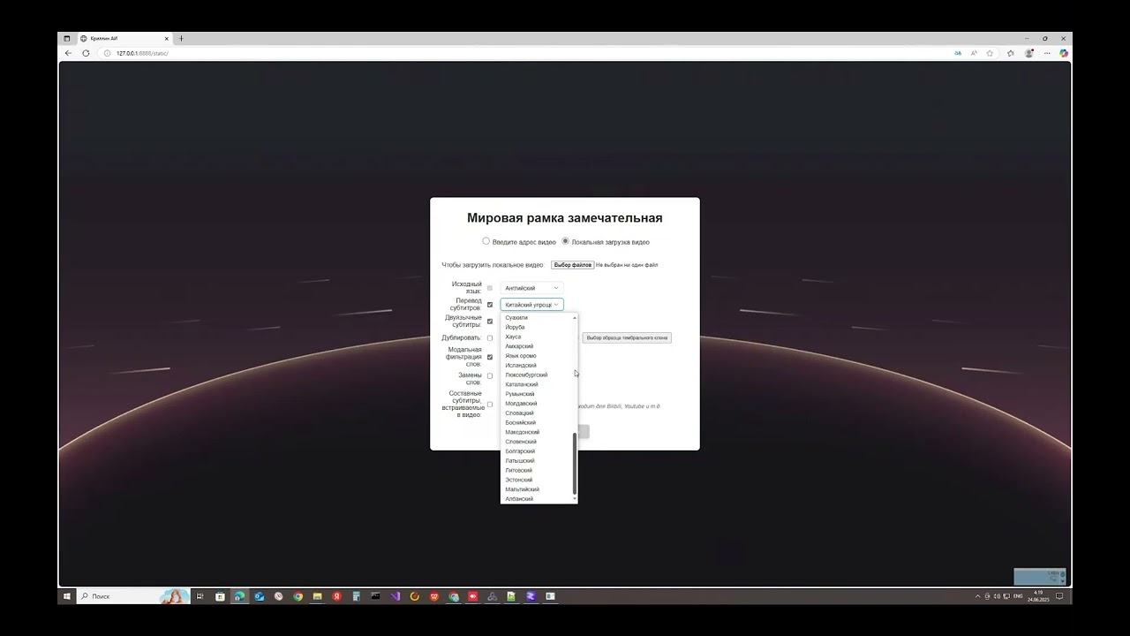Show hidden system tray icons
The image size is (1130, 636).
pos(978,596)
